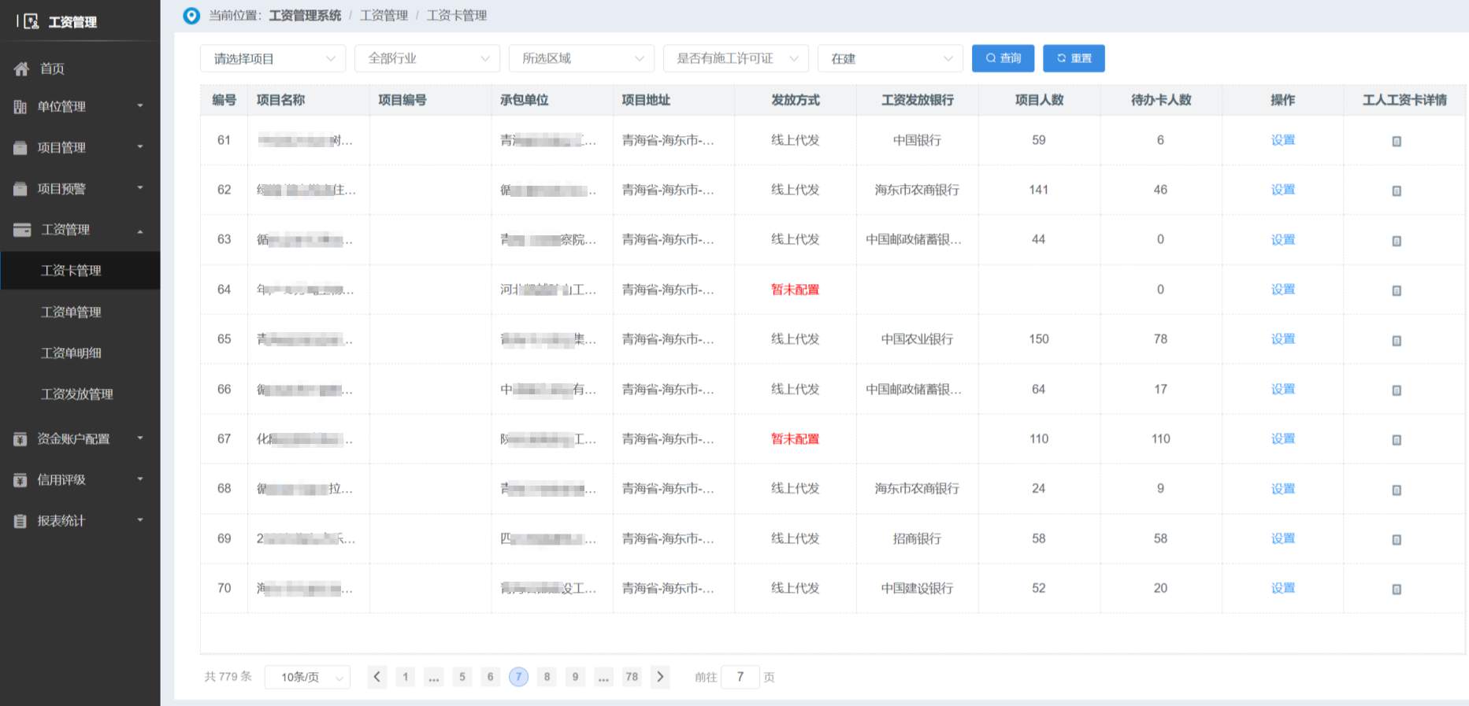Open wage card details icon for row 61
Image resolution: width=1469 pixels, height=706 pixels.
(1397, 142)
